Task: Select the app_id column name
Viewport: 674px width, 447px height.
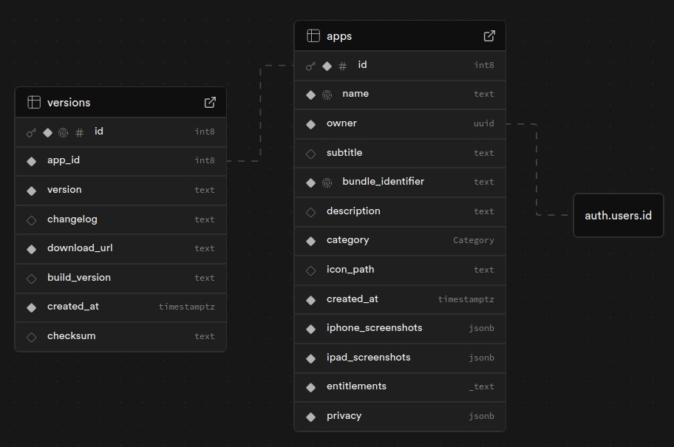Action: pos(64,160)
